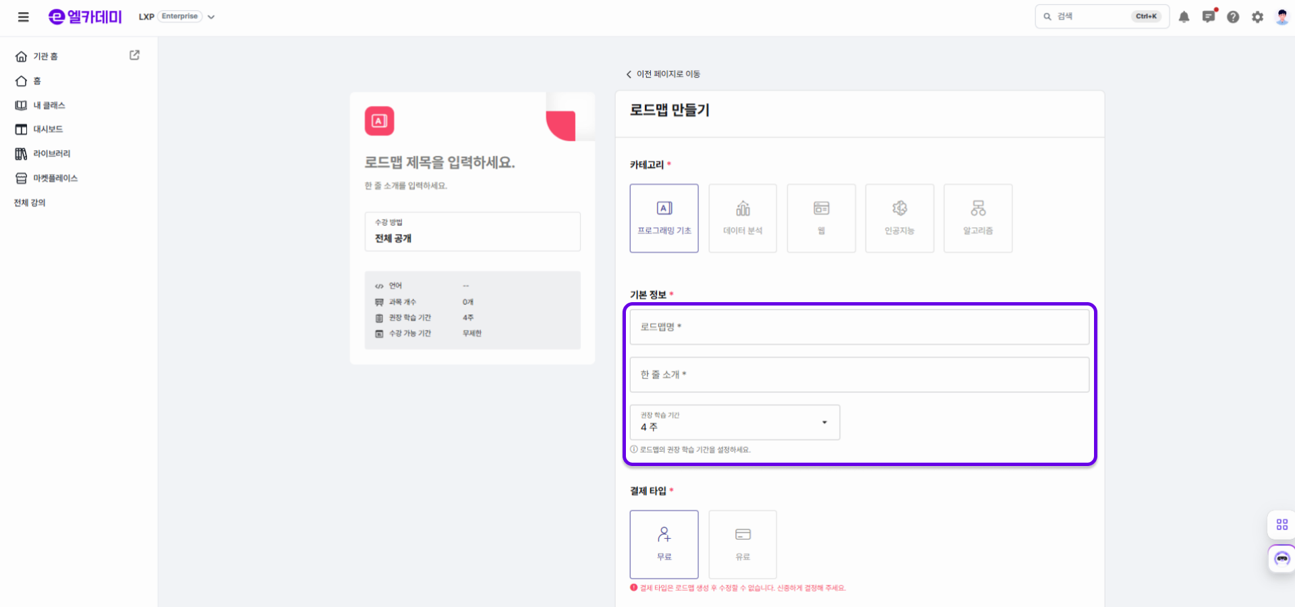Open the help question mark icon

[1233, 17]
